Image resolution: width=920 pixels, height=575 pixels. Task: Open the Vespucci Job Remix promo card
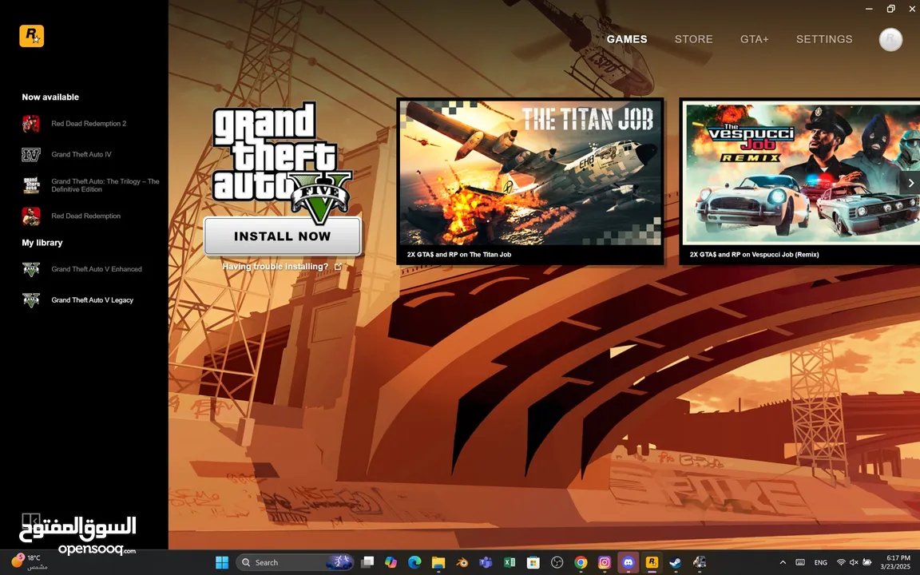(799, 181)
